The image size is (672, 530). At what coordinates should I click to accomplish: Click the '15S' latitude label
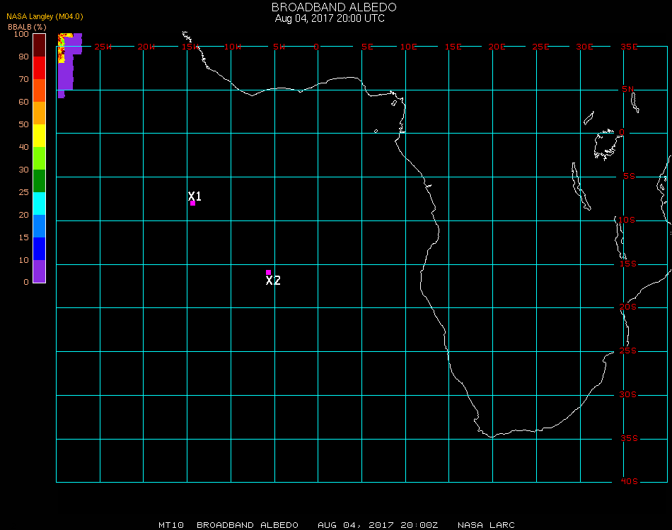click(x=628, y=264)
